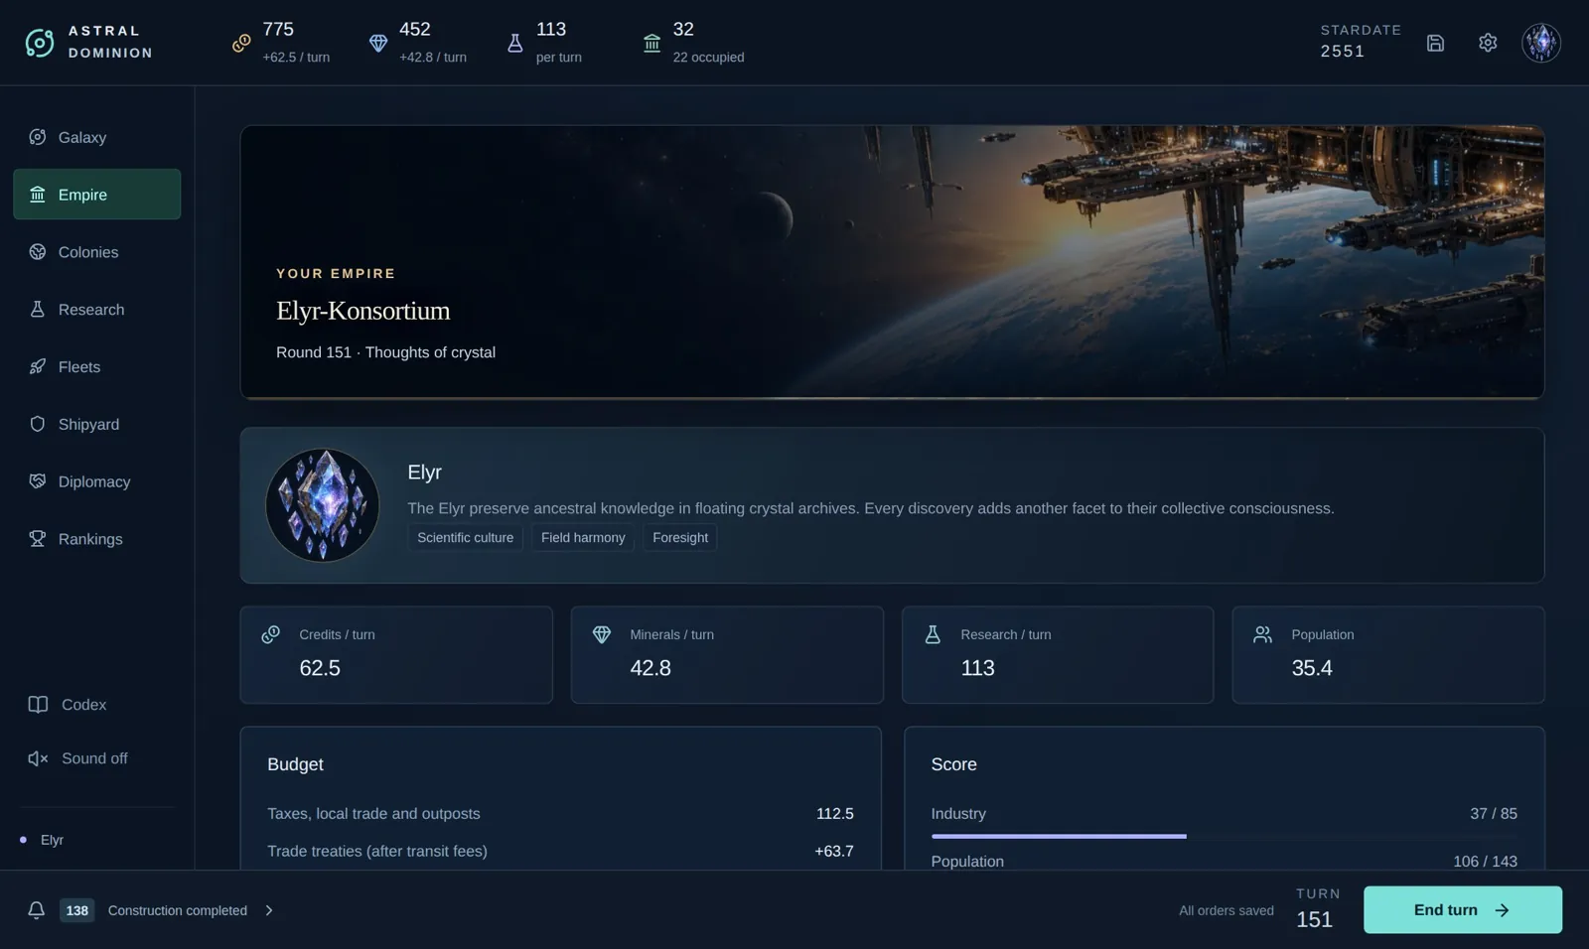Click the '37 / 85' Industry score value
The height and width of the screenshot is (949, 1589).
tap(1494, 813)
